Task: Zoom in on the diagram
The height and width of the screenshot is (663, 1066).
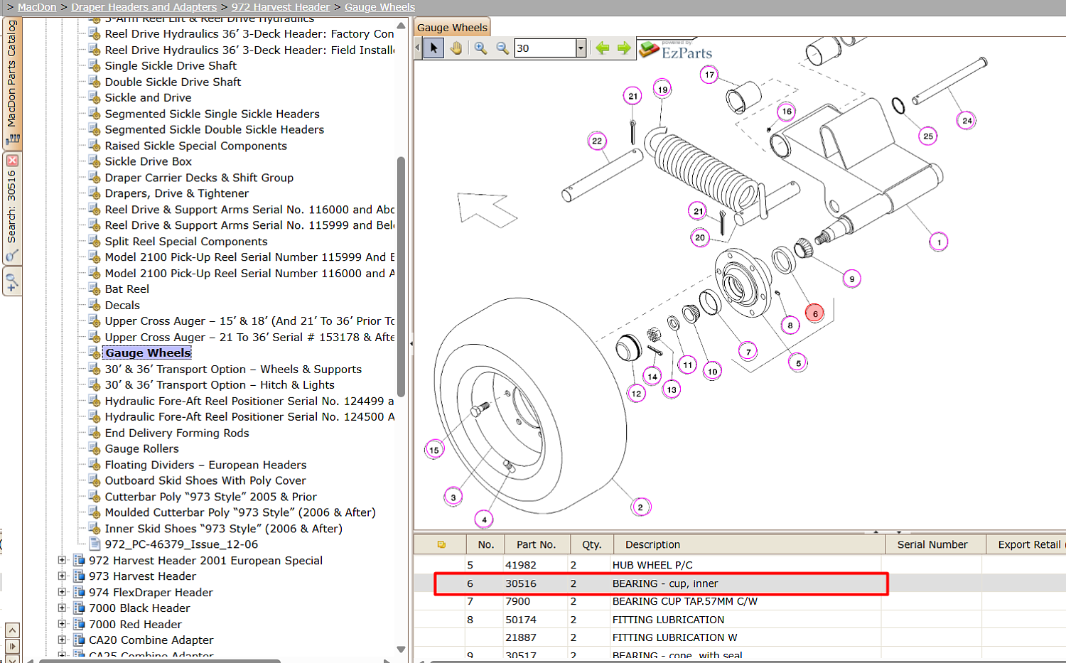Action: click(480, 48)
